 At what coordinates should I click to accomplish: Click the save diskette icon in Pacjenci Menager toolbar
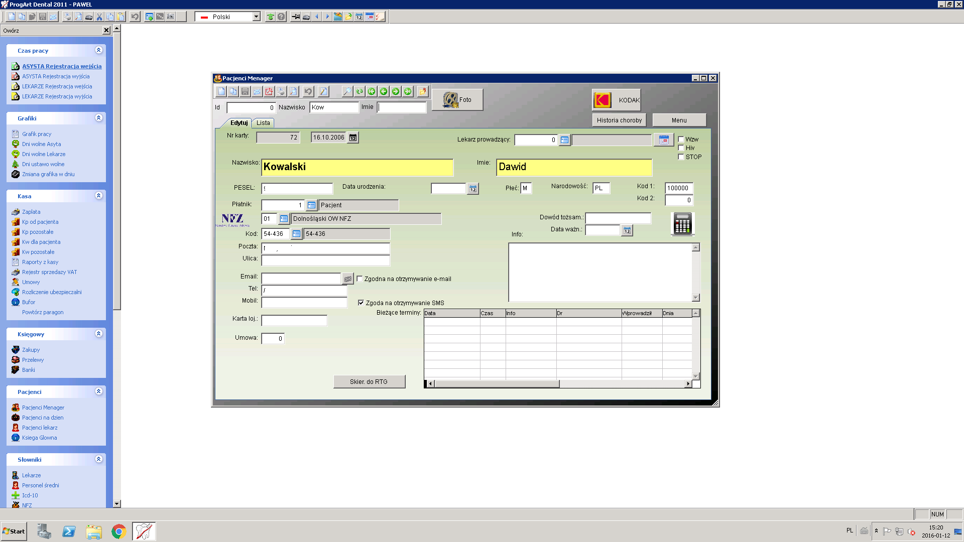click(245, 91)
